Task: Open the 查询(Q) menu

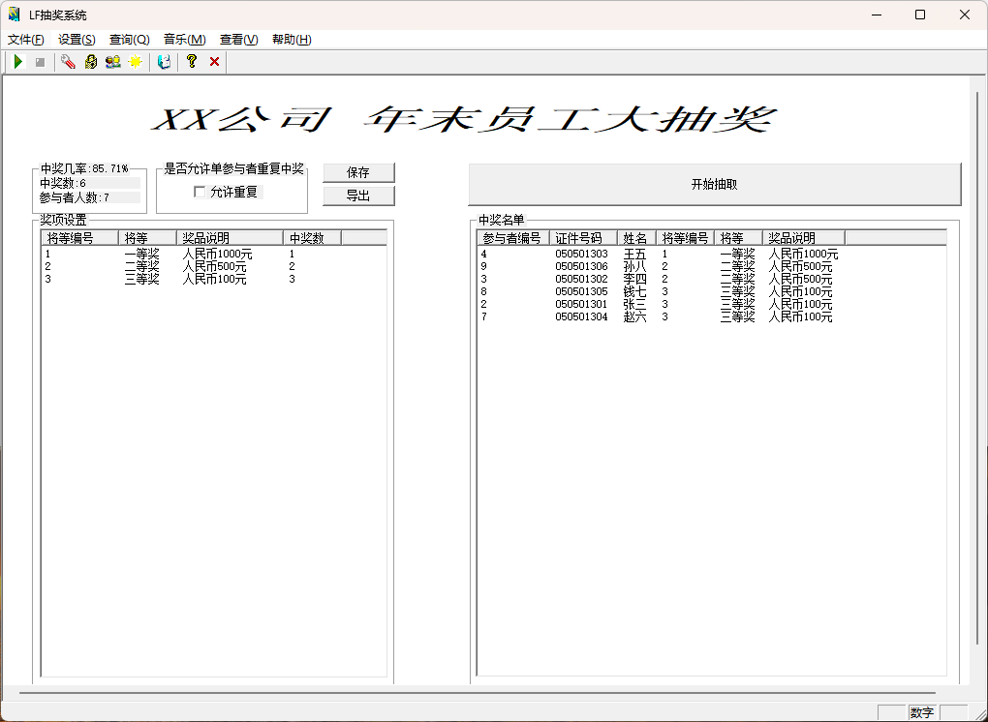Action: point(129,40)
